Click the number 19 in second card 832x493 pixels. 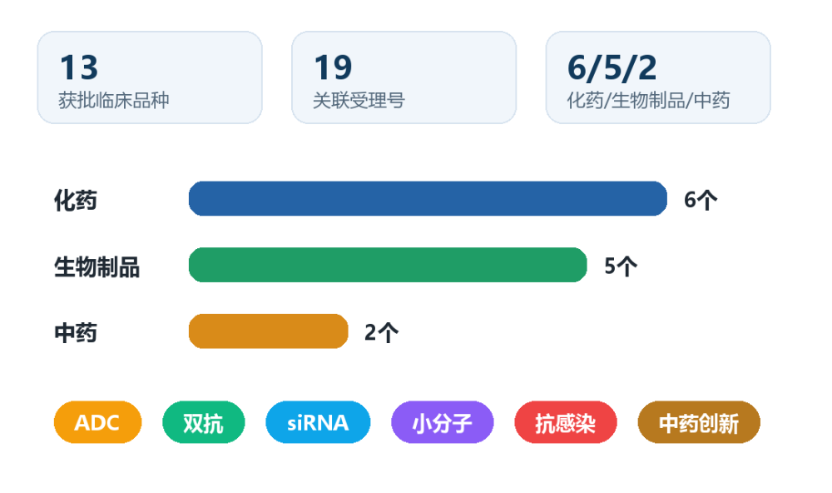(333, 67)
